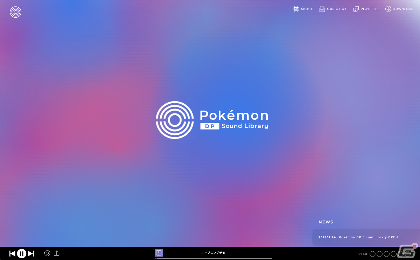Click the playback progress bar under the track title
The height and width of the screenshot is (260, 420).
[x=213, y=259]
